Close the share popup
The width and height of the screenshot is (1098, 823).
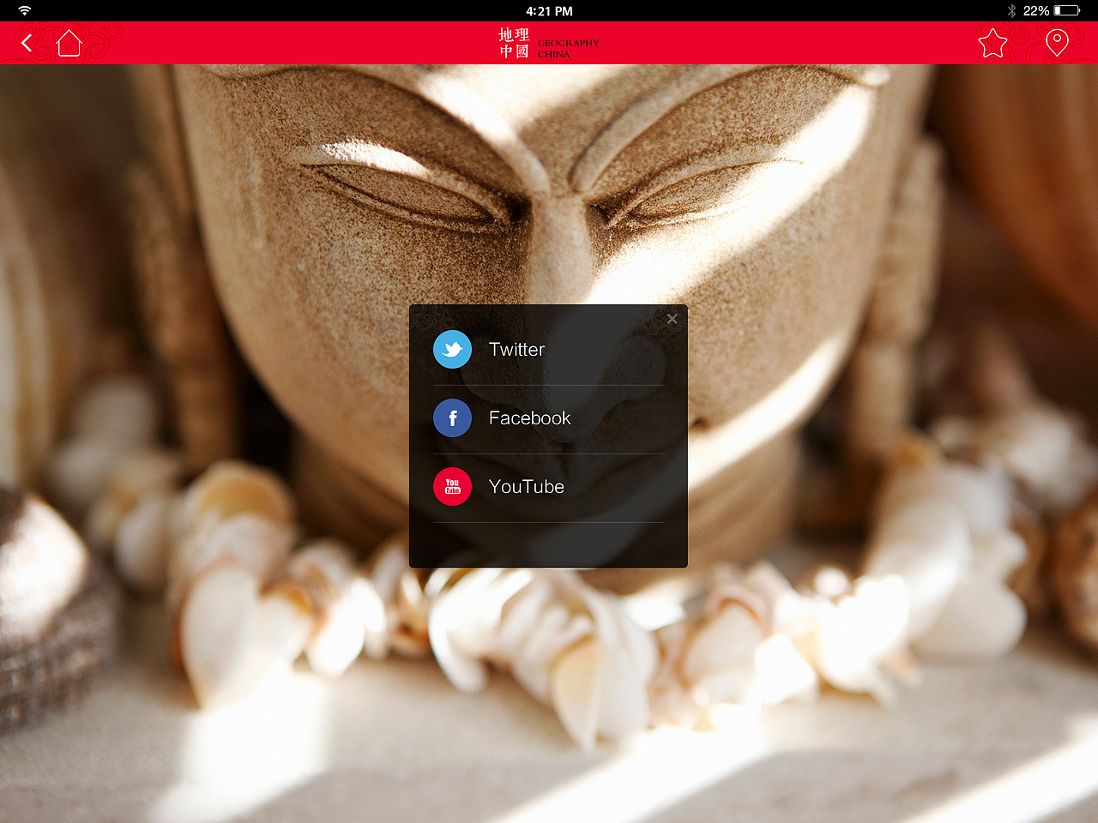(x=672, y=319)
